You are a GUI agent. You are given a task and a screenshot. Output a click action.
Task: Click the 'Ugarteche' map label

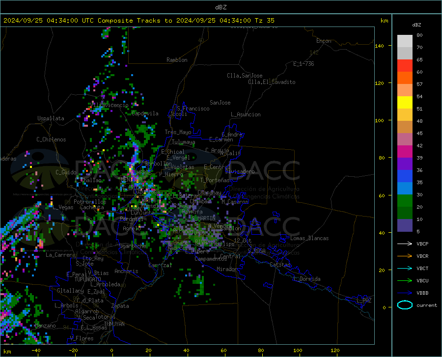pos(133,246)
